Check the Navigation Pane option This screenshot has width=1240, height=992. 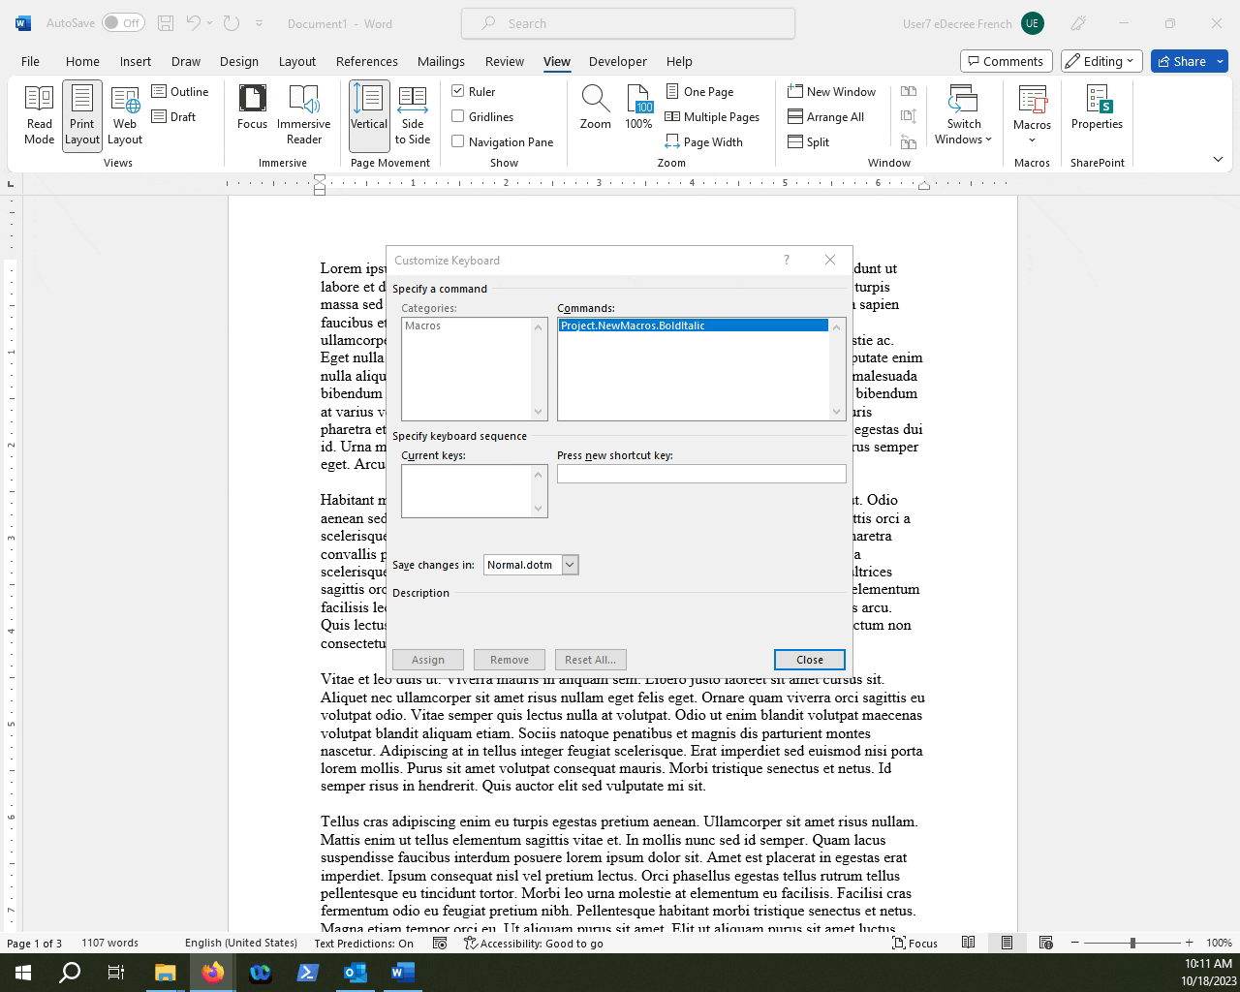click(x=458, y=141)
